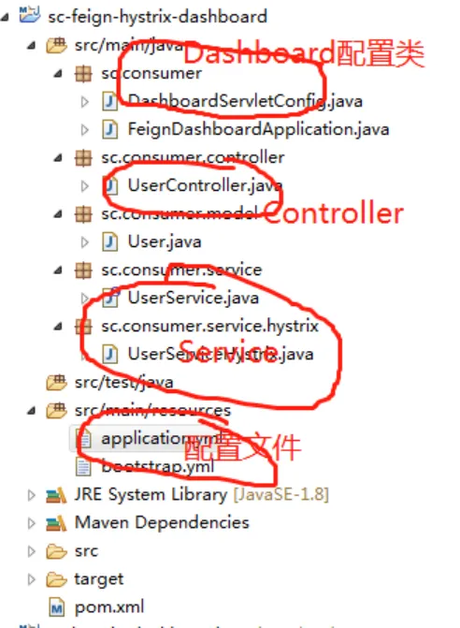Collapse the sc.consumer.controller package arrow
This screenshot has width=460, height=628.
(58, 158)
